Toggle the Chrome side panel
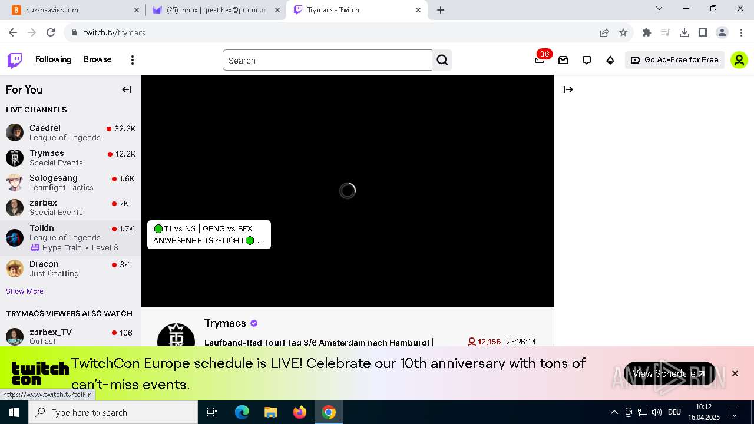This screenshot has height=424, width=754. [x=703, y=32]
